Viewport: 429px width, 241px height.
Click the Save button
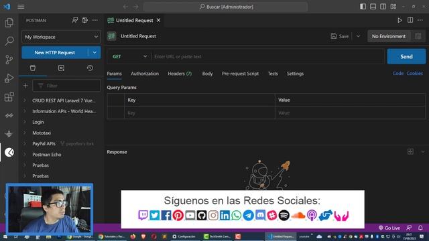pos(340,36)
